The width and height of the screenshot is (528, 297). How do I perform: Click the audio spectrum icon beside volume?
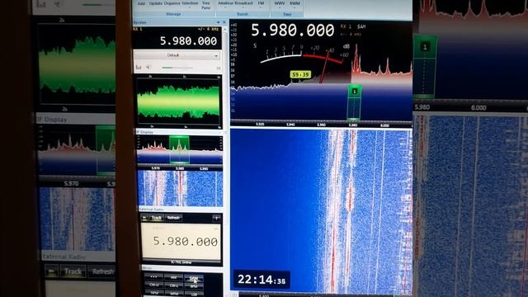(x=139, y=68)
